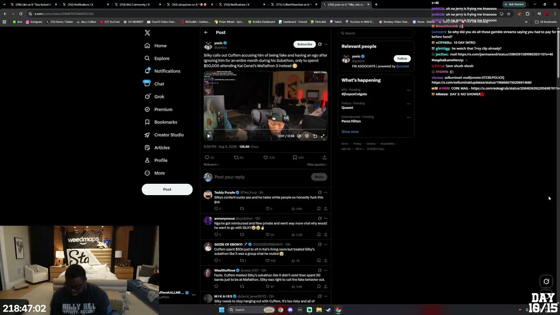The image size is (560, 315).
Task: Open the Kick bookmark in the bookmarks bar
Action: click(17, 21)
